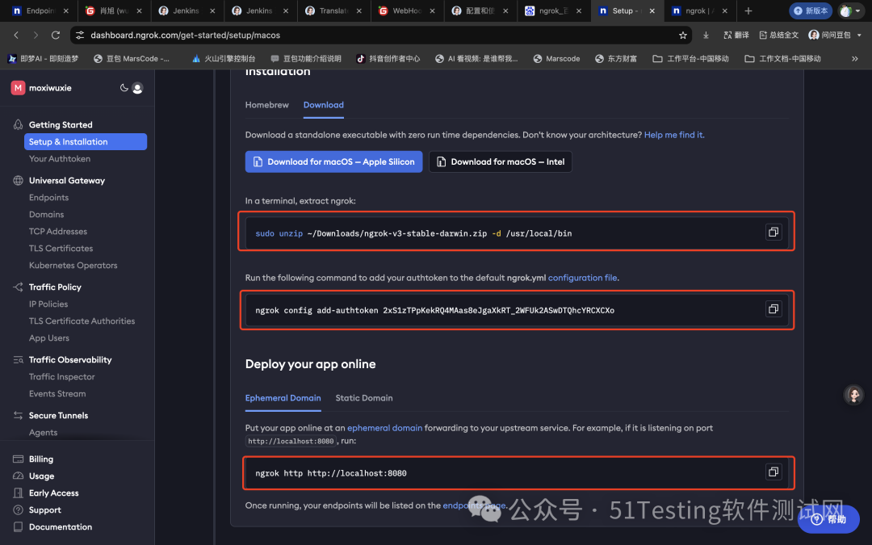Copy the ngrok http command
Viewport: 872px width, 545px height.
coord(773,472)
